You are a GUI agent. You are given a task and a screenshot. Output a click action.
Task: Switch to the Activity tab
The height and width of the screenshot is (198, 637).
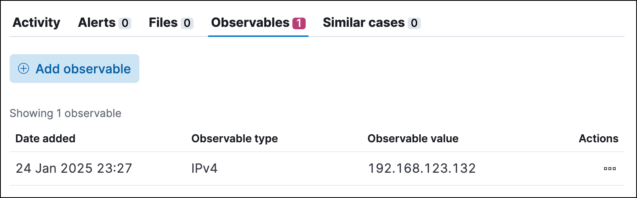tap(37, 23)
